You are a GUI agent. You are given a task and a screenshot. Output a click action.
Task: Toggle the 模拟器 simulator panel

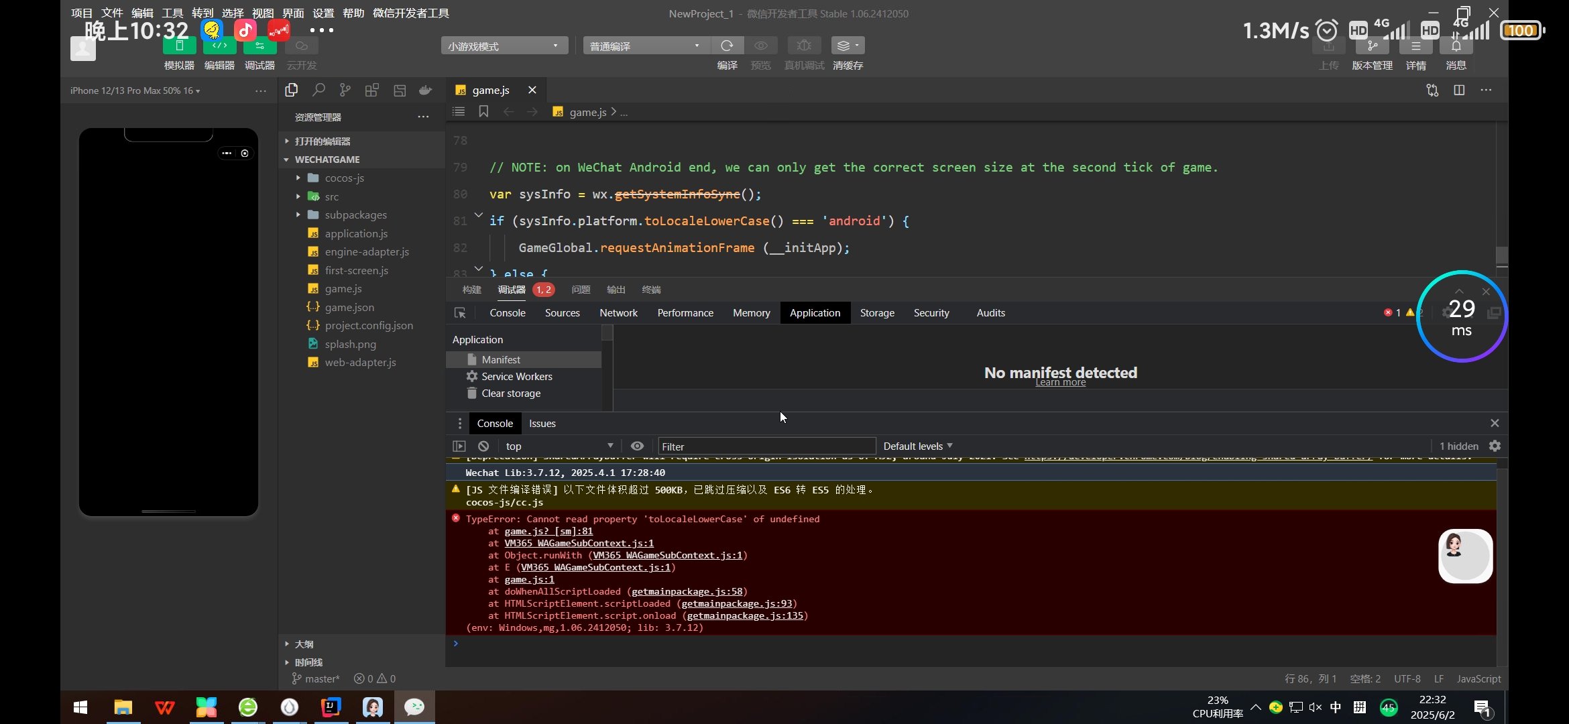[178, 46]
